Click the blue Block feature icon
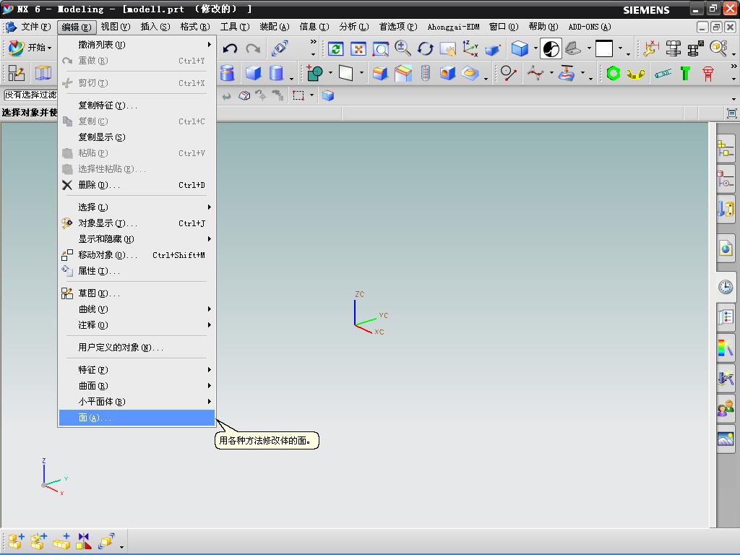The width and height of the screenshot is (740, 555). 254,73
